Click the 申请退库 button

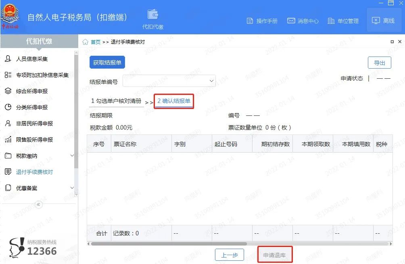click(x=275, y=254)
